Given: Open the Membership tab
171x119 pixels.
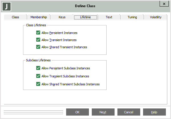Looking at the screenshot, I should pos(38,17).
